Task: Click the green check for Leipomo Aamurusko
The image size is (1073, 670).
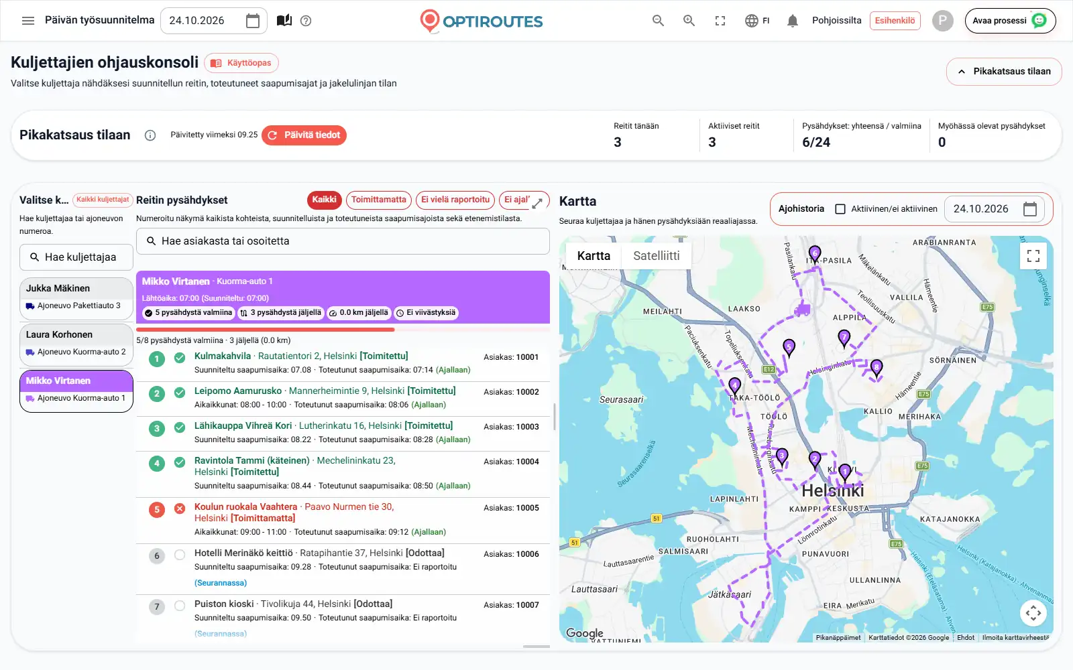Action: click(180, 393)
